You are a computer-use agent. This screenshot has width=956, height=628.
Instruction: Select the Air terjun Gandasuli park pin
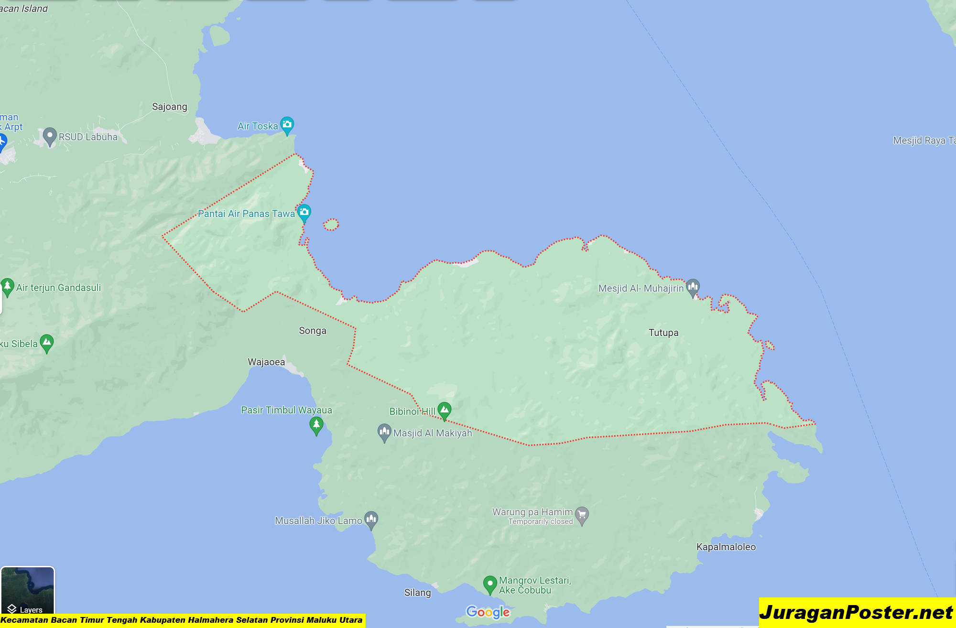point(7,287)
